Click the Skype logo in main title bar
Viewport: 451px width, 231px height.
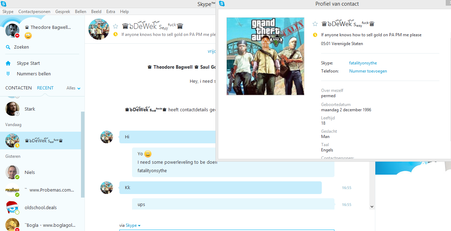[x=3, y=4]
